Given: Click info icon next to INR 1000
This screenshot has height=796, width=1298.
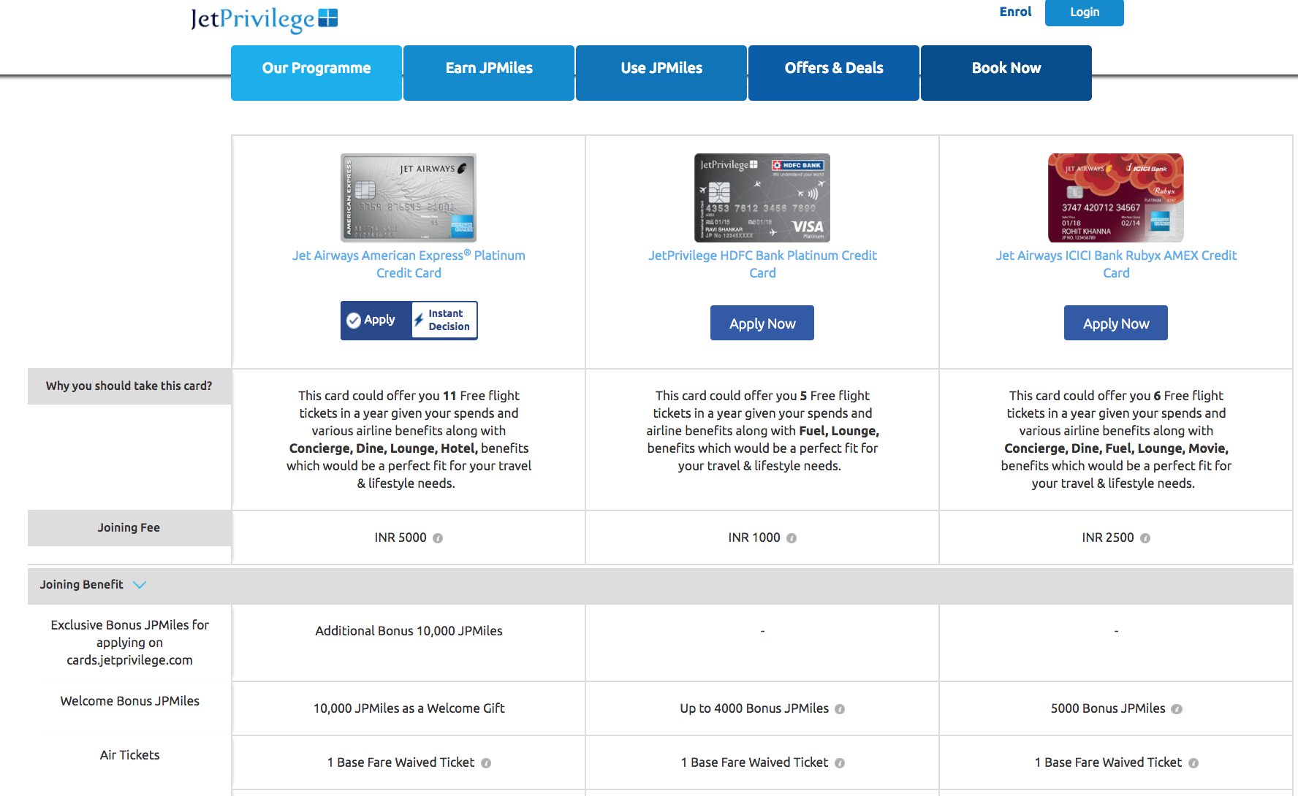Looking at the screenshot, I should (792, 538).
